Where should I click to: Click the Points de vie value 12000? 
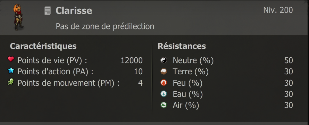pos(132,60)
